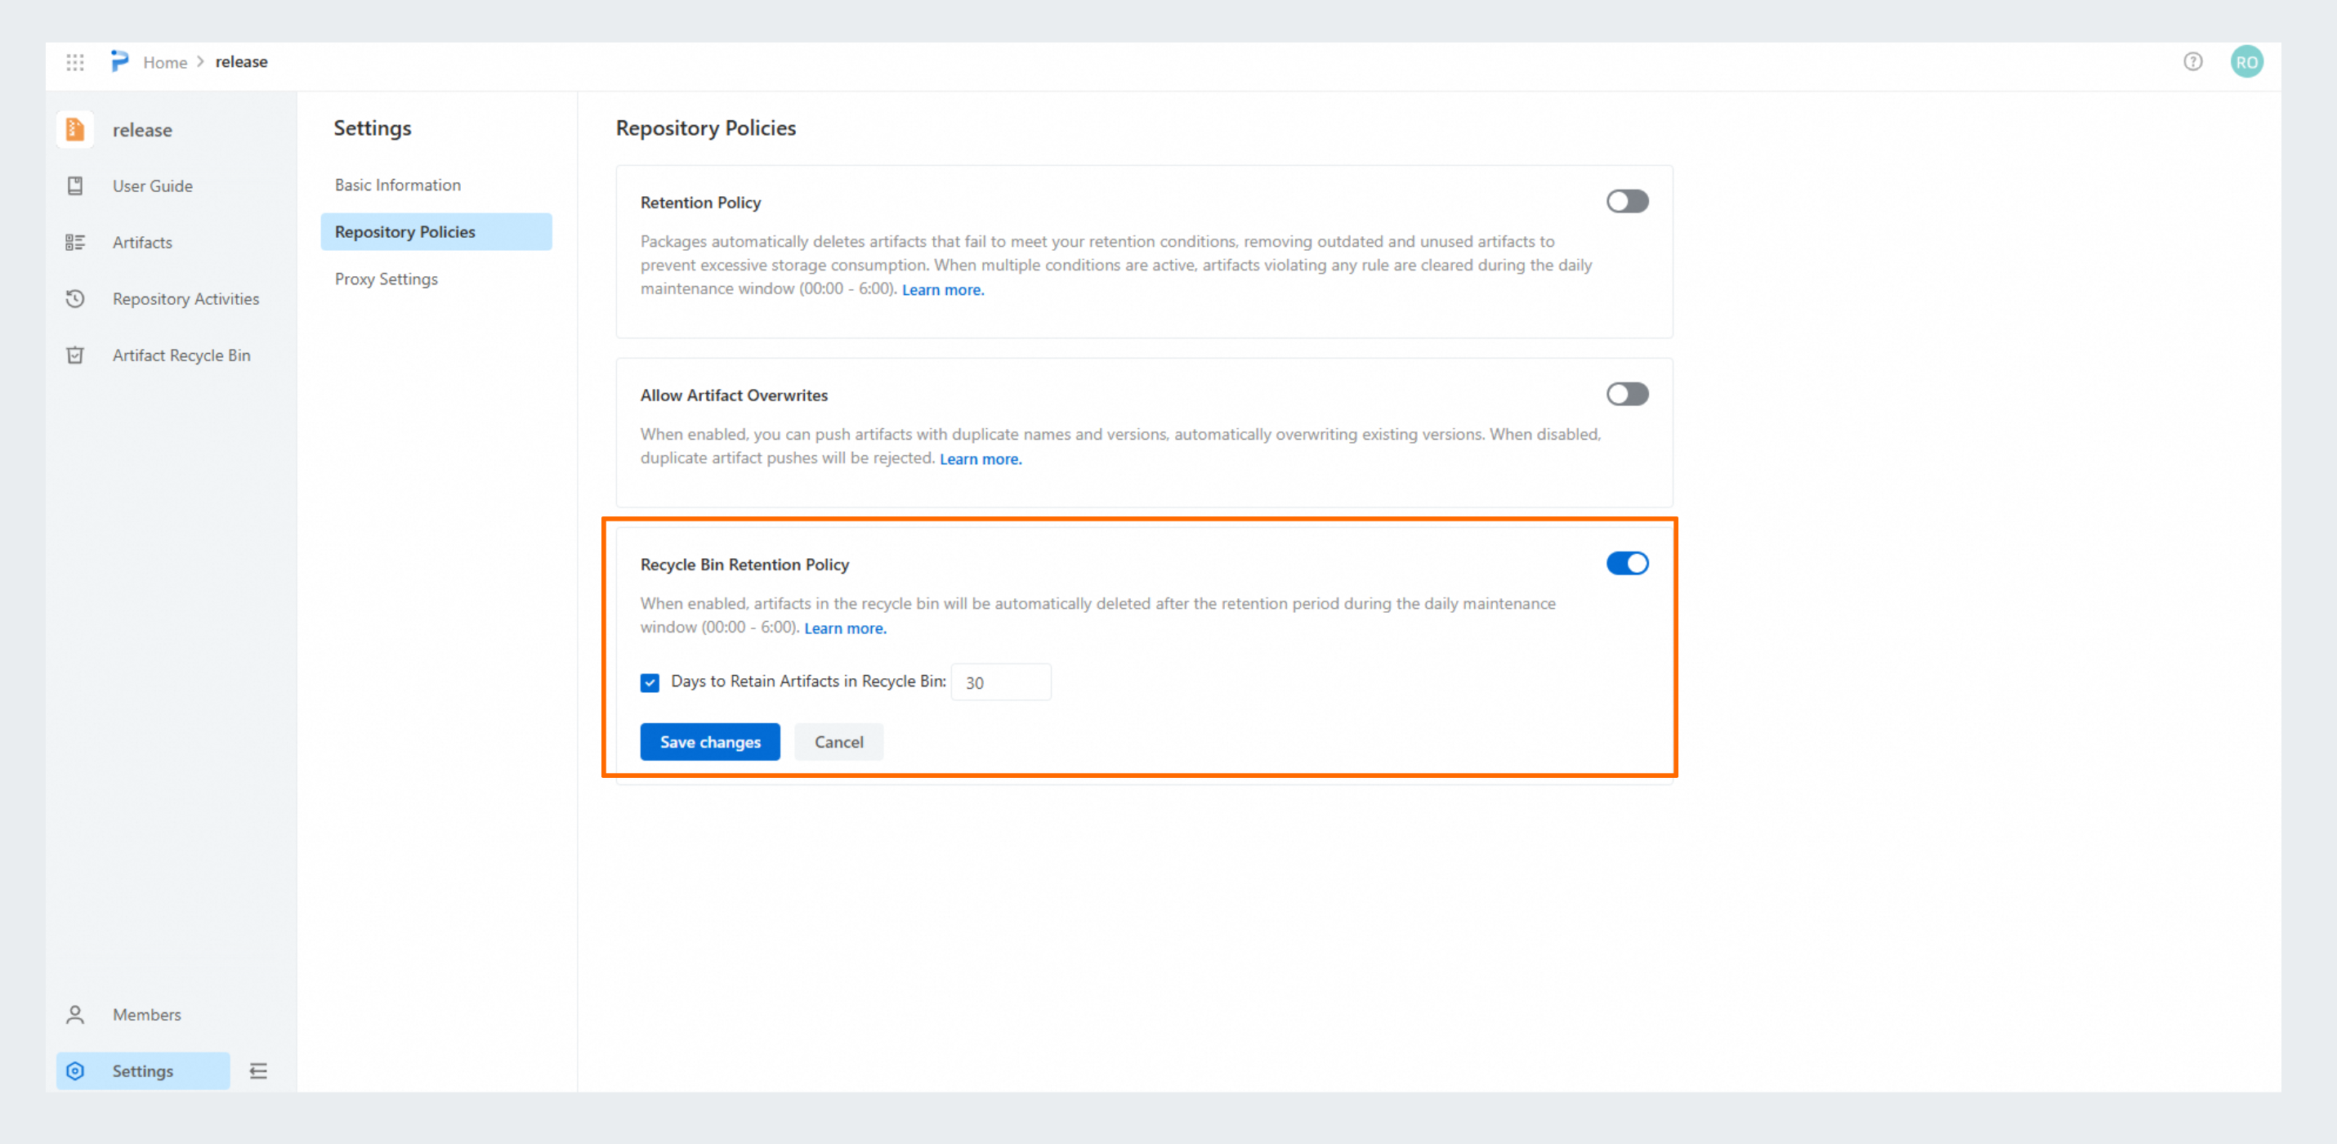This screenshot has width=2337, height=1144.
Task: Click the Artifact Recycle Bin icon
Action: coord(75,355)
